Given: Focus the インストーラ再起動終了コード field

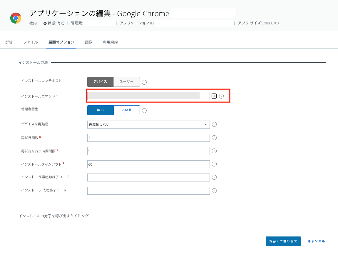Looking at the screenshot, I should click(x=148, y=177).
